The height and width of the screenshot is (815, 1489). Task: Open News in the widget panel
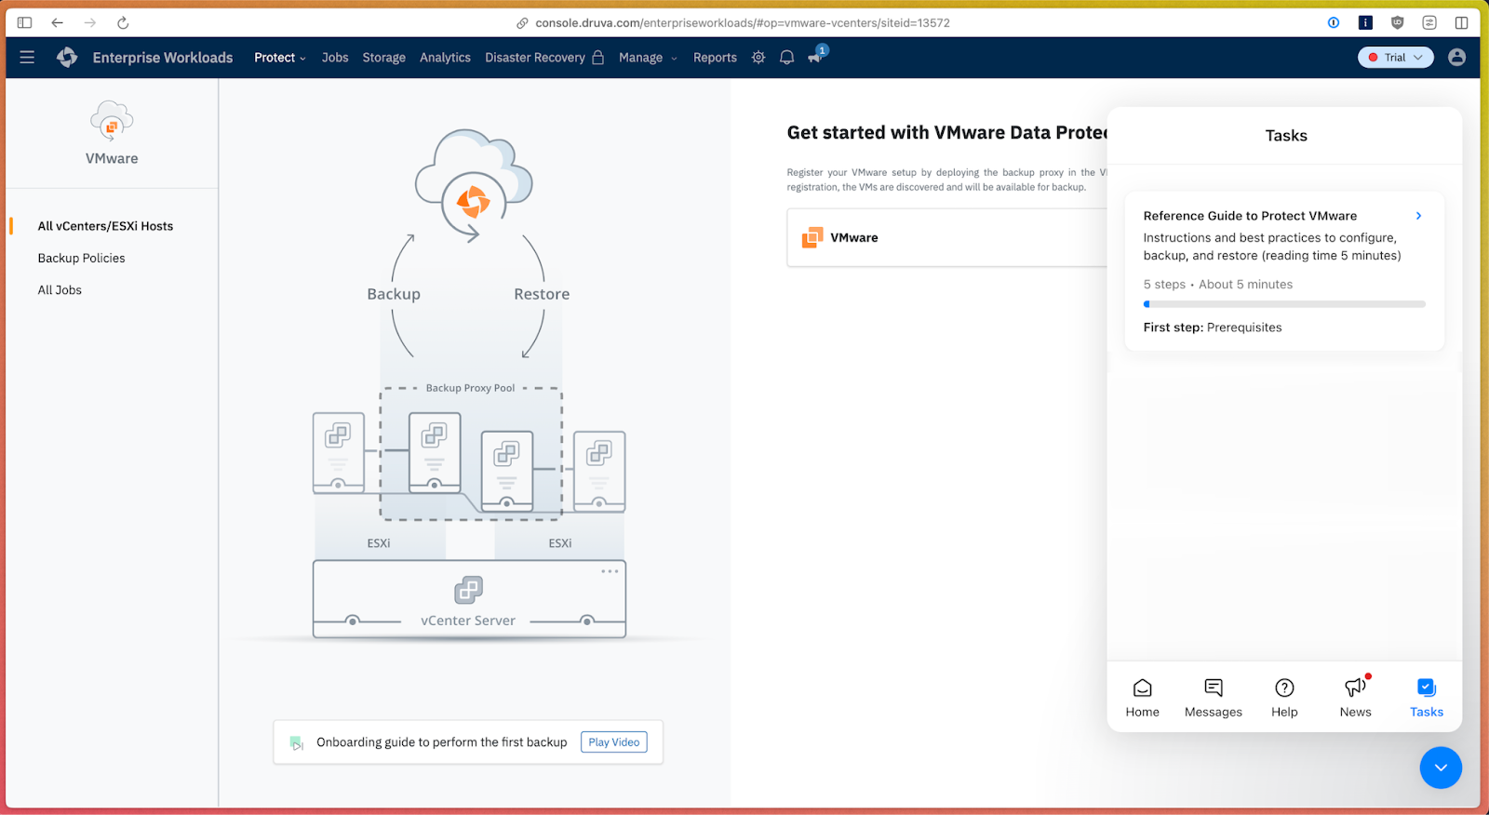coord(1355,698)
